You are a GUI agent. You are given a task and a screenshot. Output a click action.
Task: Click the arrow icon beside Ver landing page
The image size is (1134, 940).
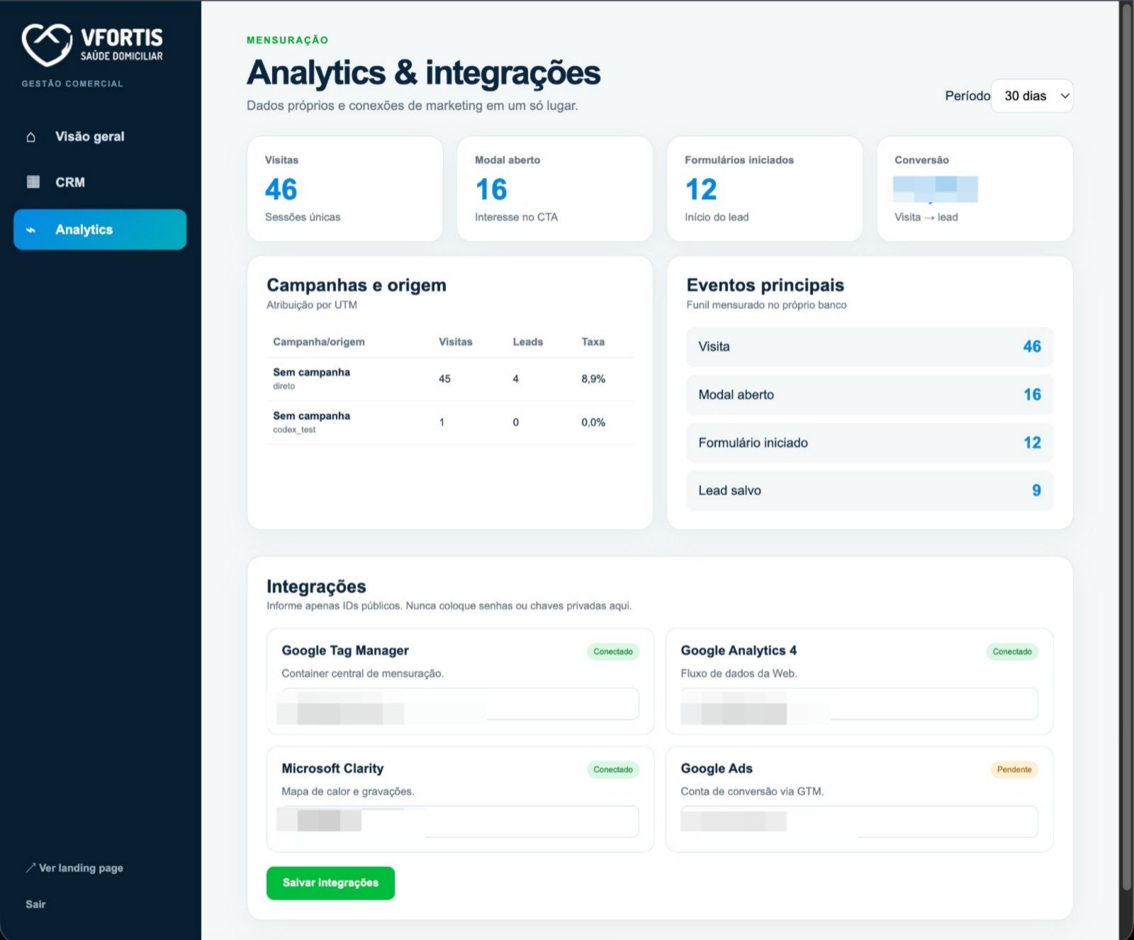pyautogui.click(x=30, y=868)
